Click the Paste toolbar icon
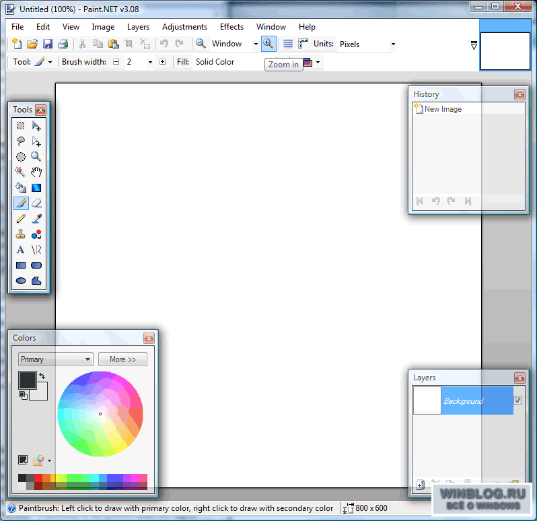 pyautogui.click(x=113, y=44)
